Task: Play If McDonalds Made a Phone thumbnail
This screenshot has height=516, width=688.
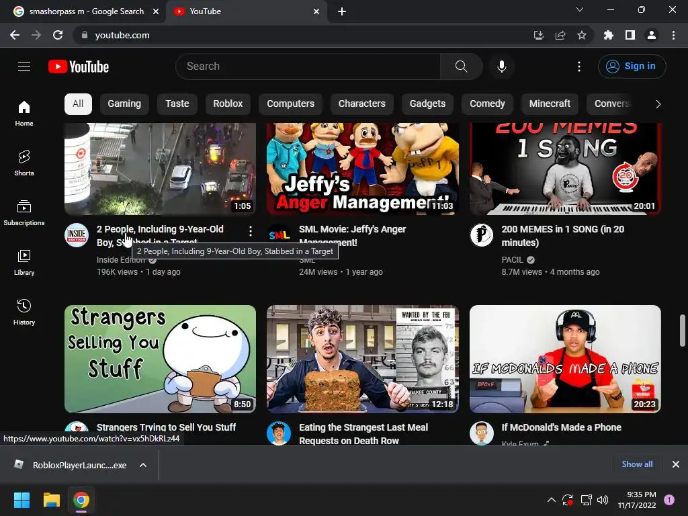Action: 565,359
